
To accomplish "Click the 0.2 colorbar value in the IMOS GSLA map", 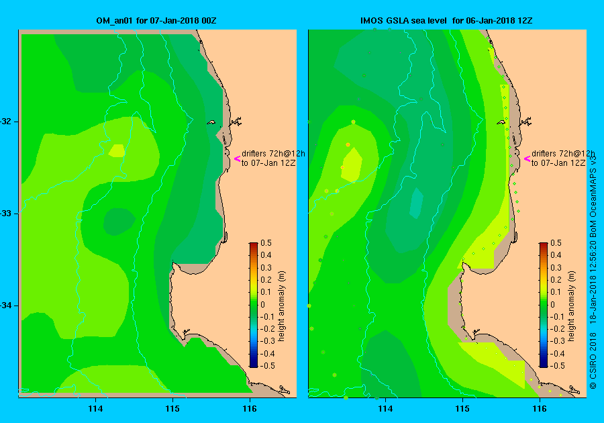I will coord(556,280).
